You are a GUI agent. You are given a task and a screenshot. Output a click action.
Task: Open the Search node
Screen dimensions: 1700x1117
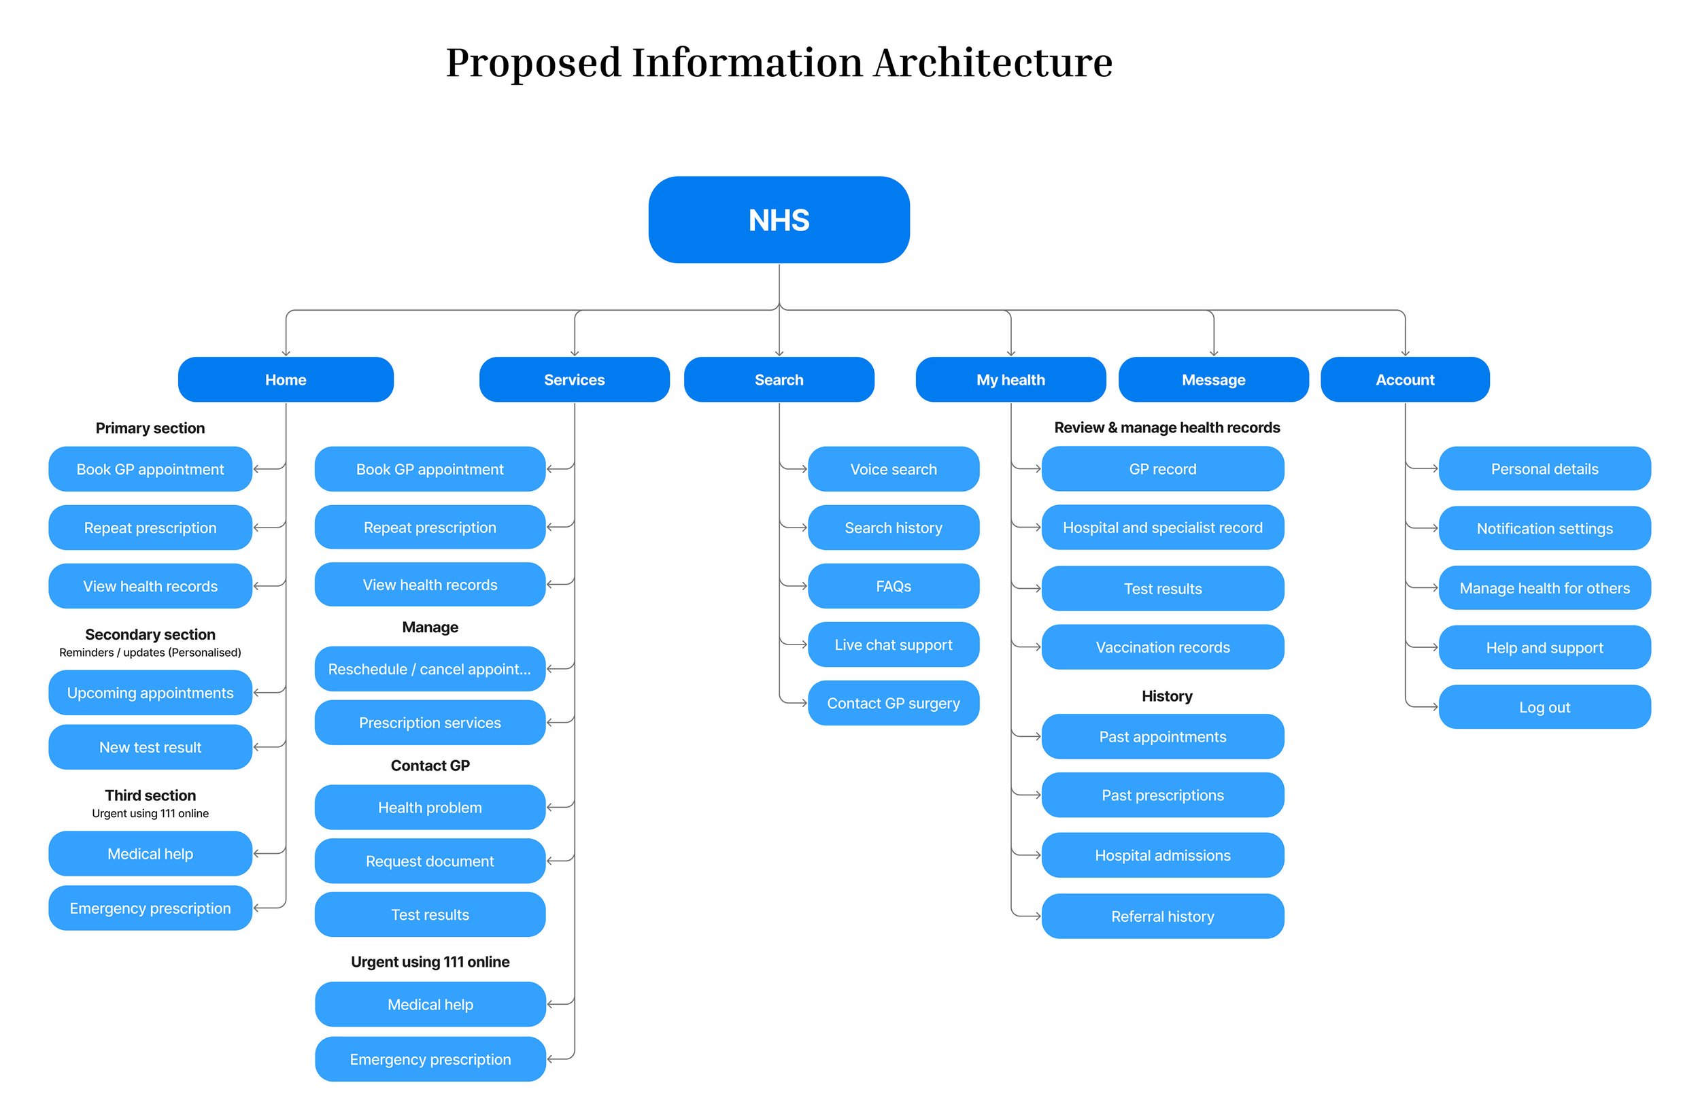[x=779, y=380]
